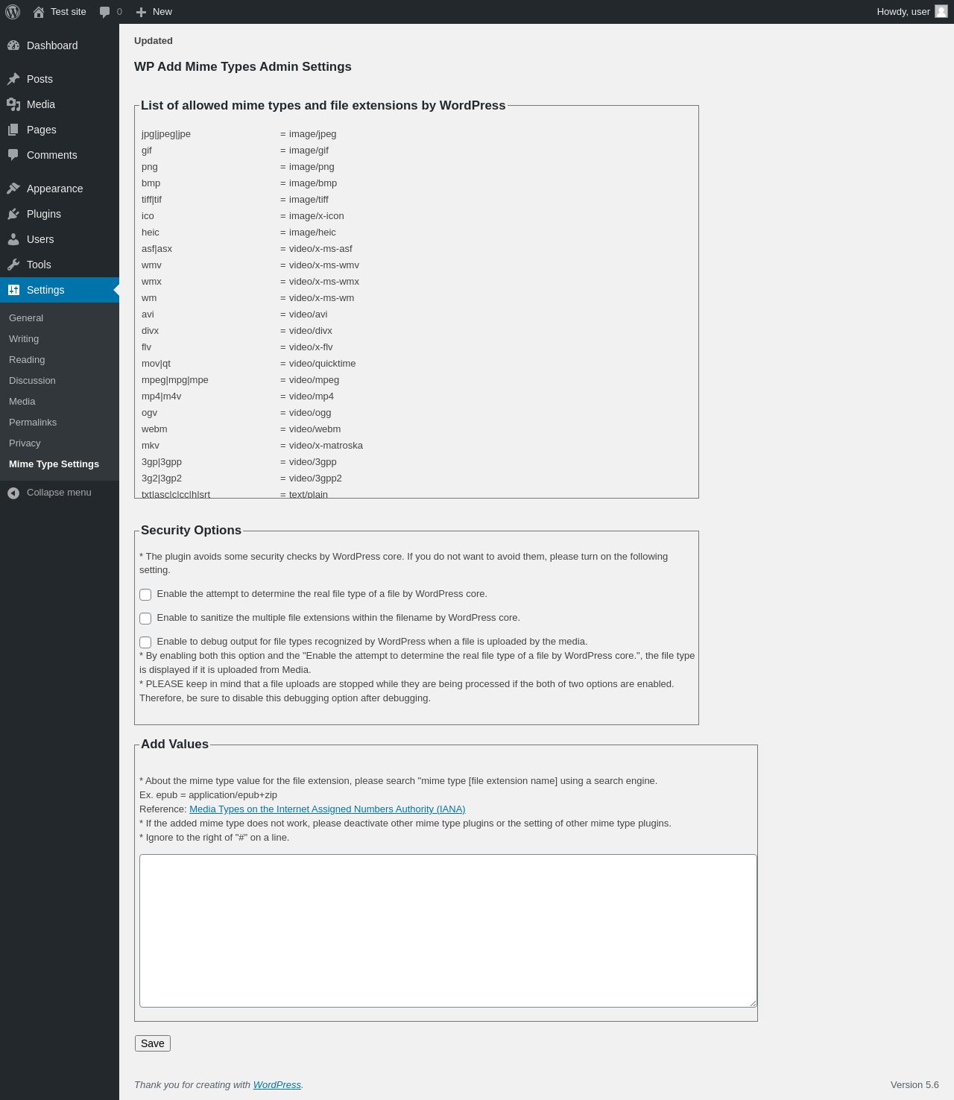Click the Appearance paintbrush icon
954x1100 pixels.
13,189
